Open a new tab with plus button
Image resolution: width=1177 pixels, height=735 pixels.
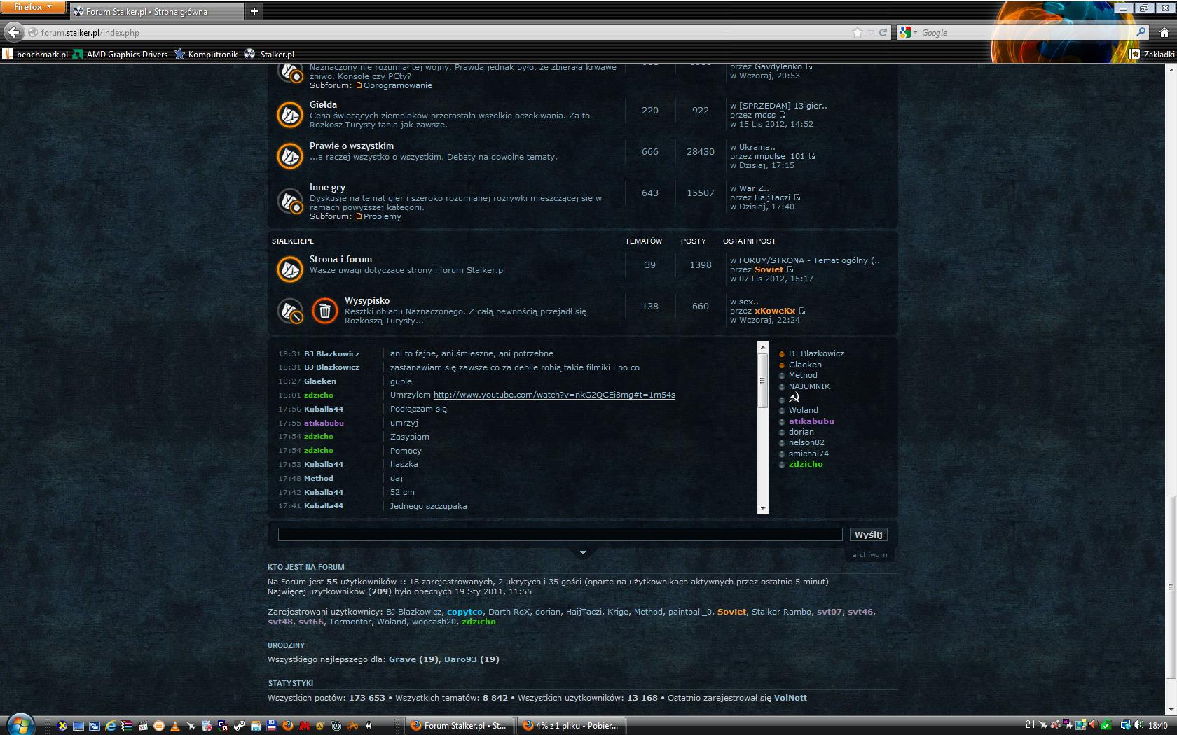point(254,10)
